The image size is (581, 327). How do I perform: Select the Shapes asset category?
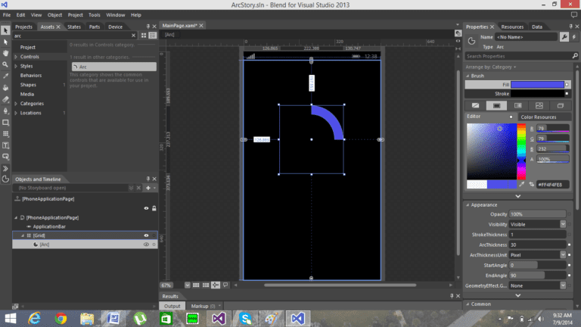pyautogui.click(x=27, y=85)
